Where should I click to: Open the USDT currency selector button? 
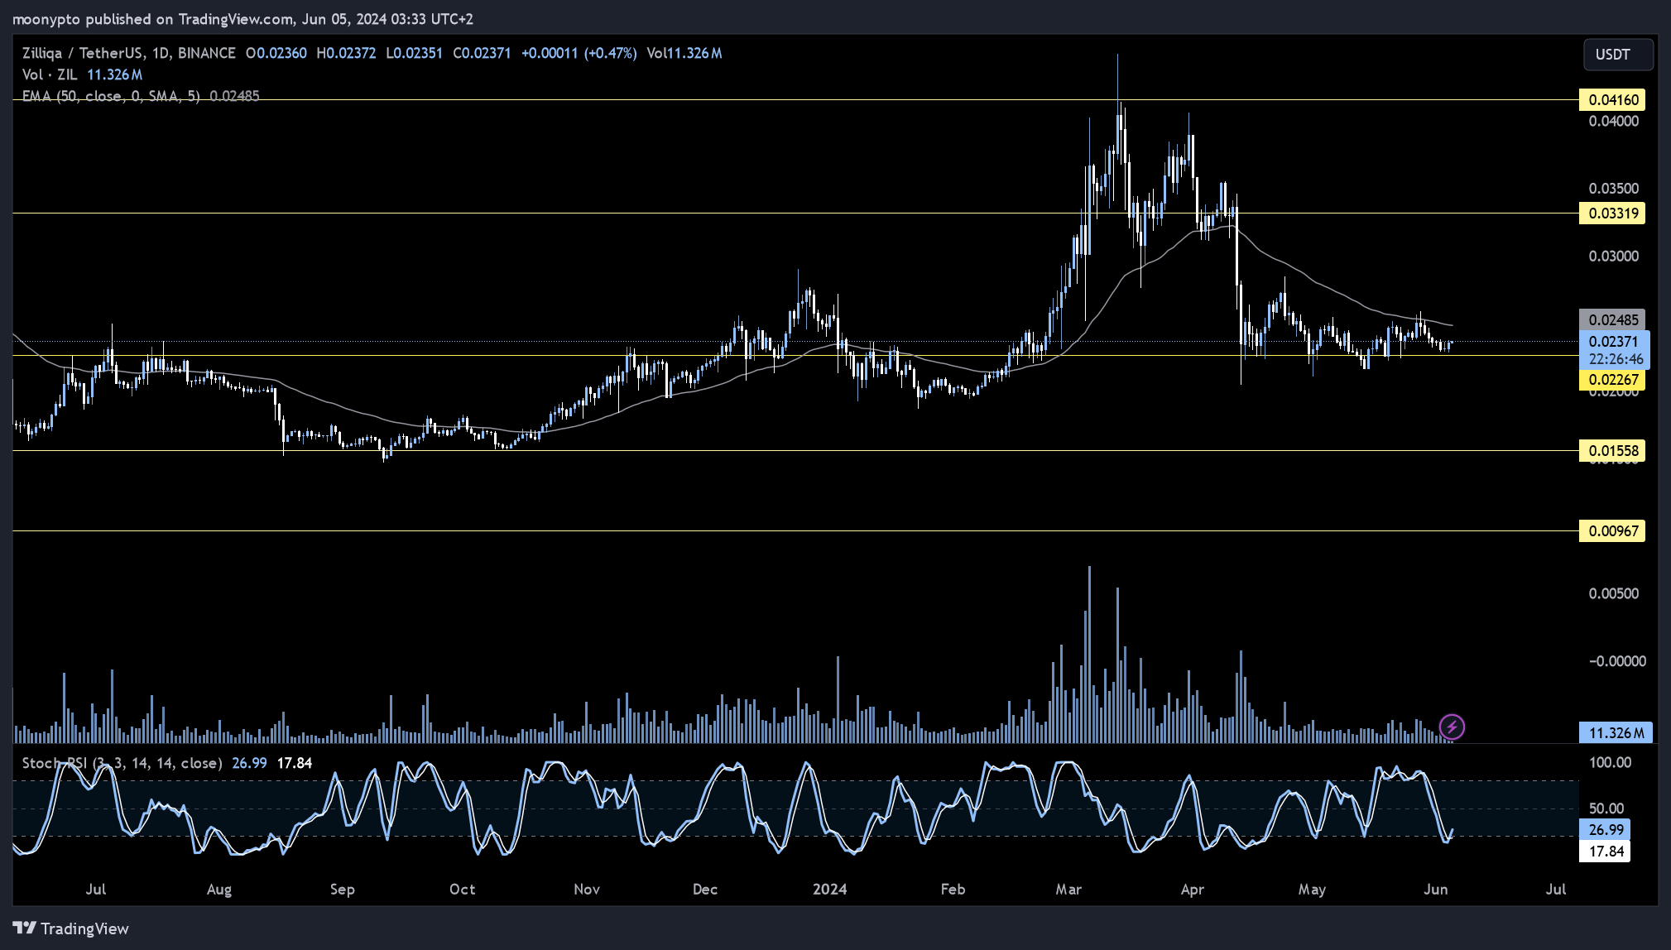(1618, 55)
